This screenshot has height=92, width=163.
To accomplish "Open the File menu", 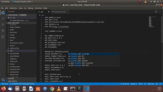I will pyautogui.click(x=2, y=8).
